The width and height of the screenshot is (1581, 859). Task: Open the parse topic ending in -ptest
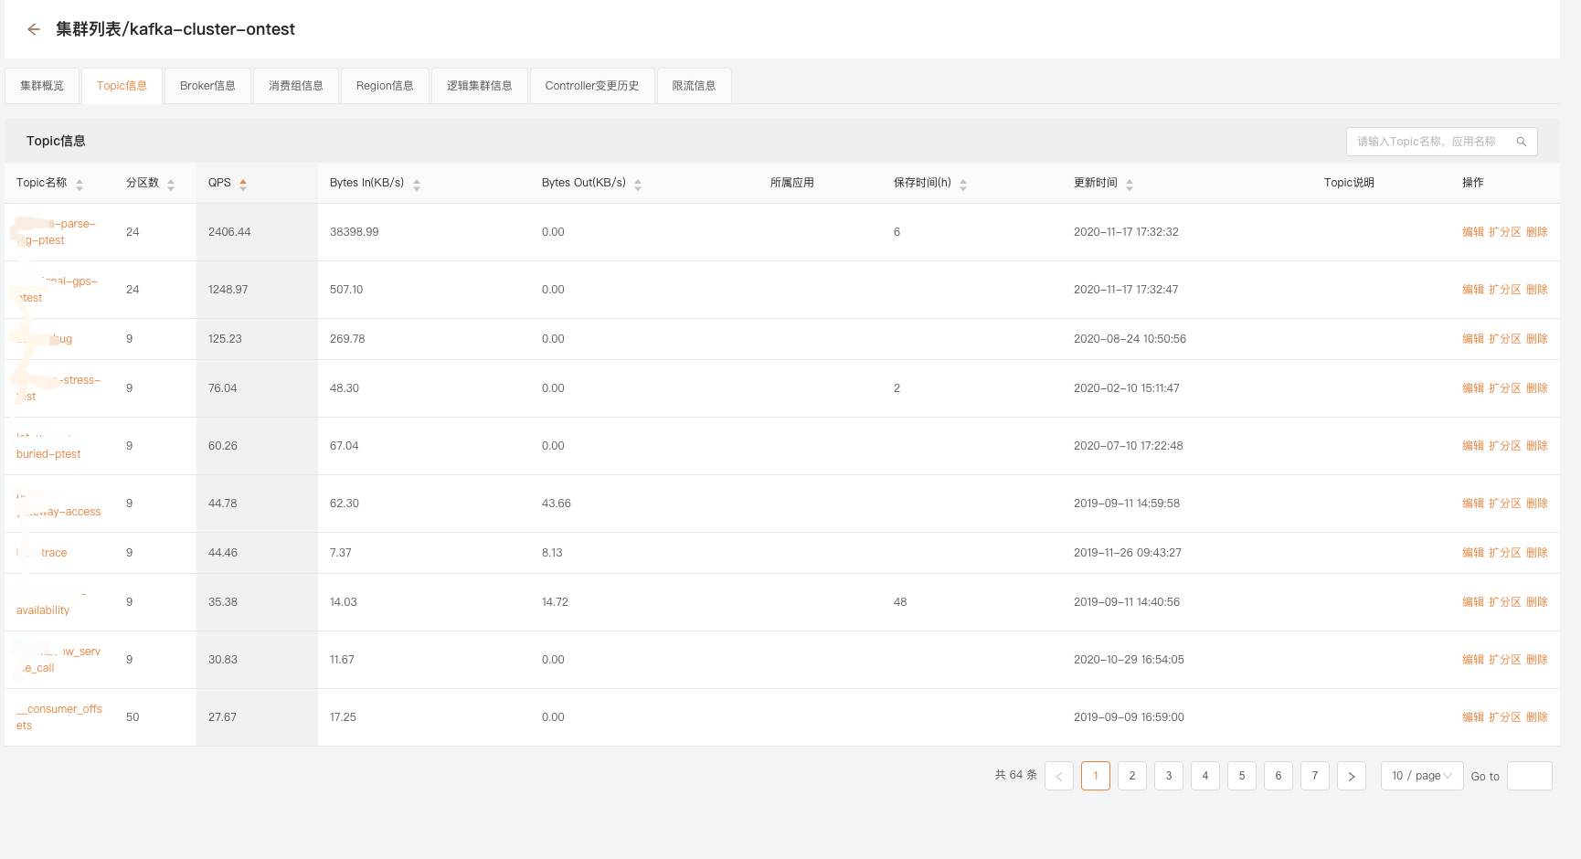coord(56,232)
